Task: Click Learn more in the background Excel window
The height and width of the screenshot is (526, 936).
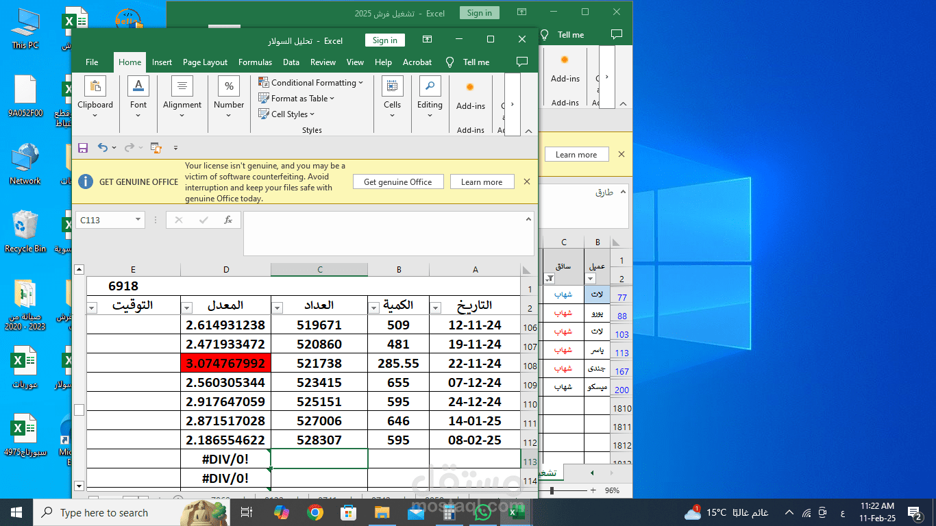Action: [576, 154]
